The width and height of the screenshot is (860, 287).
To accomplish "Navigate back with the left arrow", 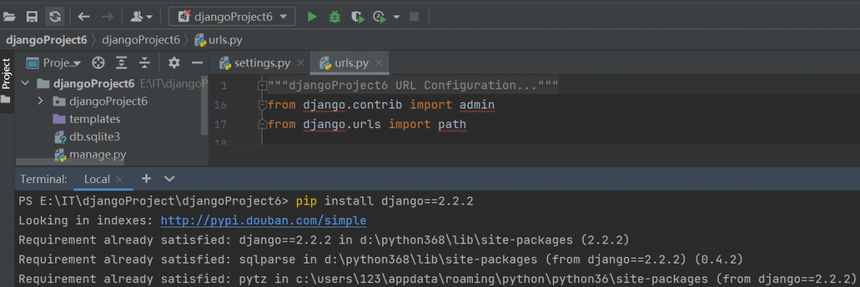I will (x=84, y=17).
